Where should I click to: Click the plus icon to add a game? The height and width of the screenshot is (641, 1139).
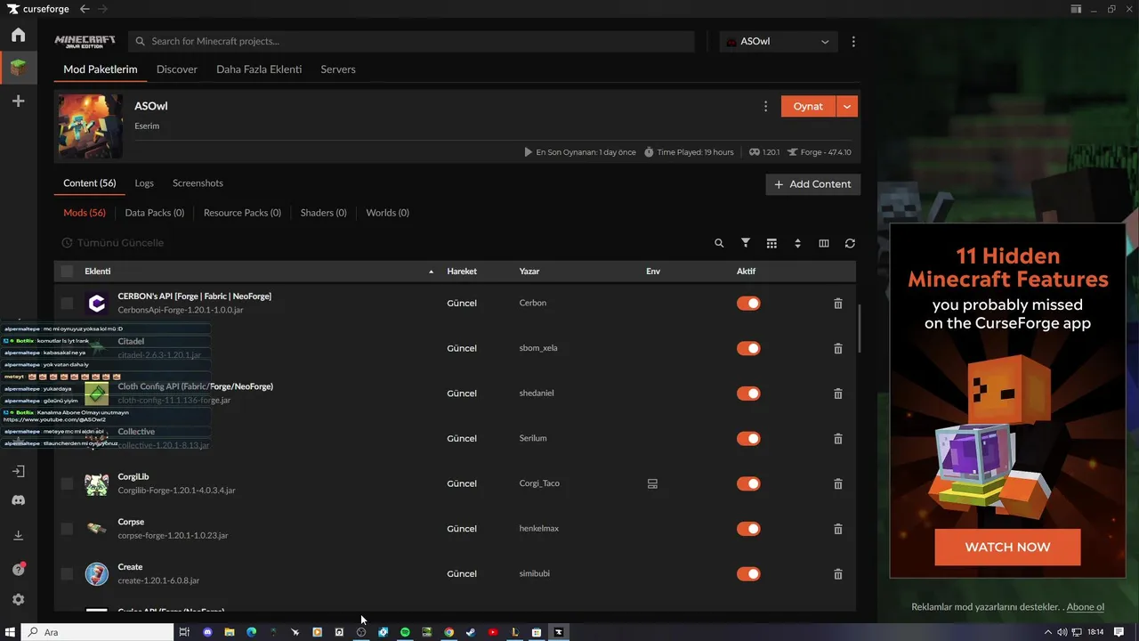pyautogui.click(x=18, y=101)
